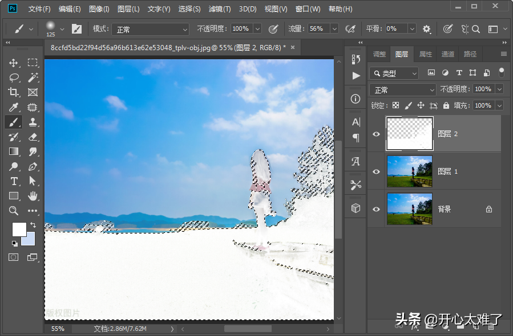Select the Horizontal Type tool
The width and height of the screenshot is (513, 336).
14,181
